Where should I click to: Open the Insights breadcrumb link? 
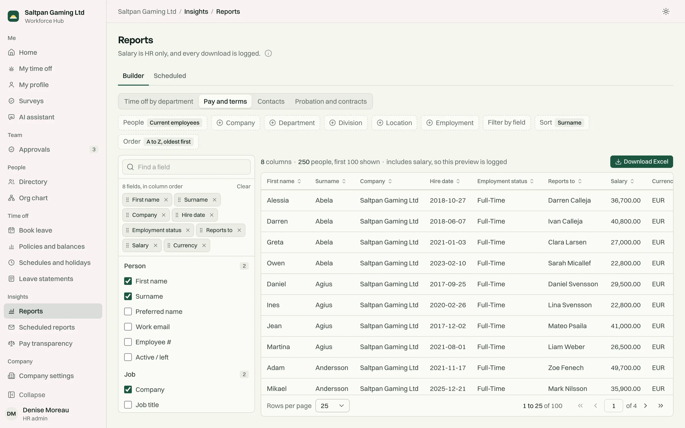[x=196, y=12]
